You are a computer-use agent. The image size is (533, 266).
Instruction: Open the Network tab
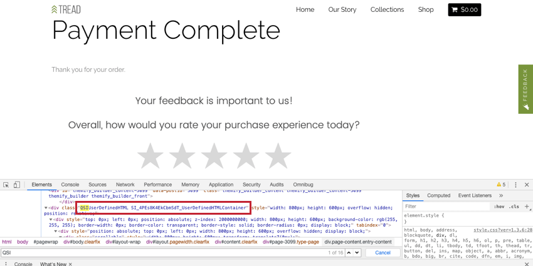(125, 185)
